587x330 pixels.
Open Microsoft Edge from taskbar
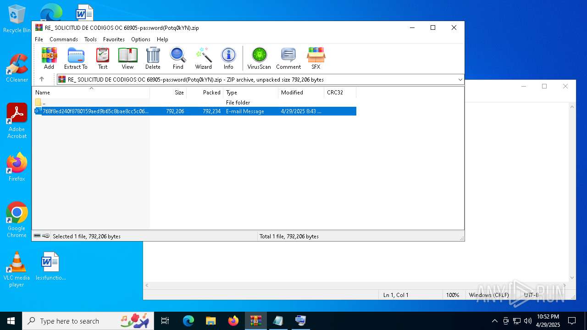pos(188,321)
